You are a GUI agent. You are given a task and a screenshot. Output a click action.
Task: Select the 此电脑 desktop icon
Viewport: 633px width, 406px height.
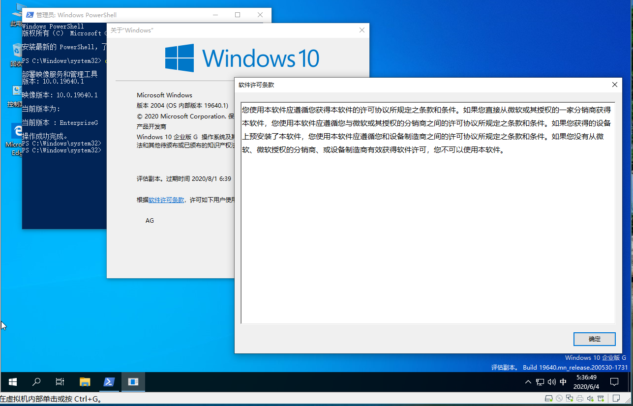[16, 15]
